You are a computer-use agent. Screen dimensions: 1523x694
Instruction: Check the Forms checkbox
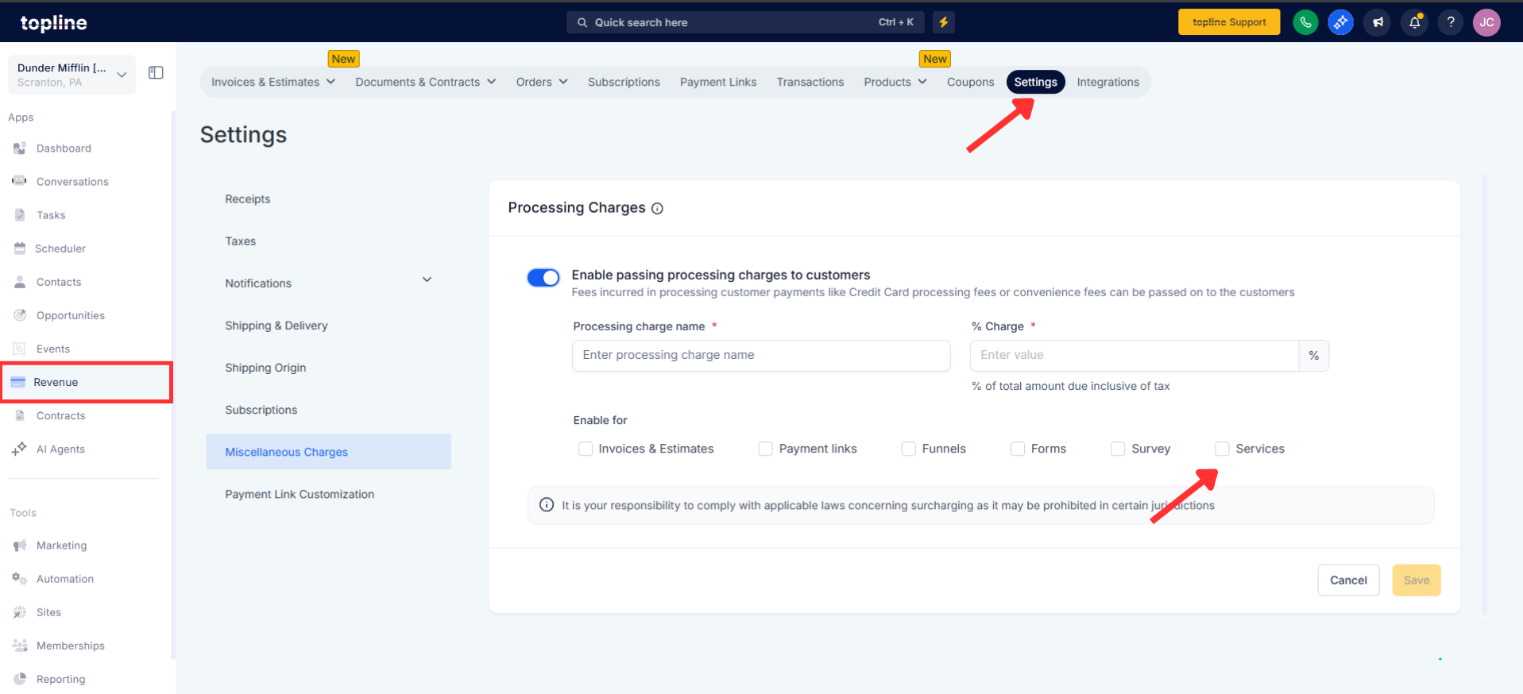pos(1018,449)
